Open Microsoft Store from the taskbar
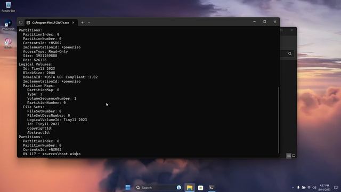The height and width of the screenshot is (192, 341). pos(200,187)
